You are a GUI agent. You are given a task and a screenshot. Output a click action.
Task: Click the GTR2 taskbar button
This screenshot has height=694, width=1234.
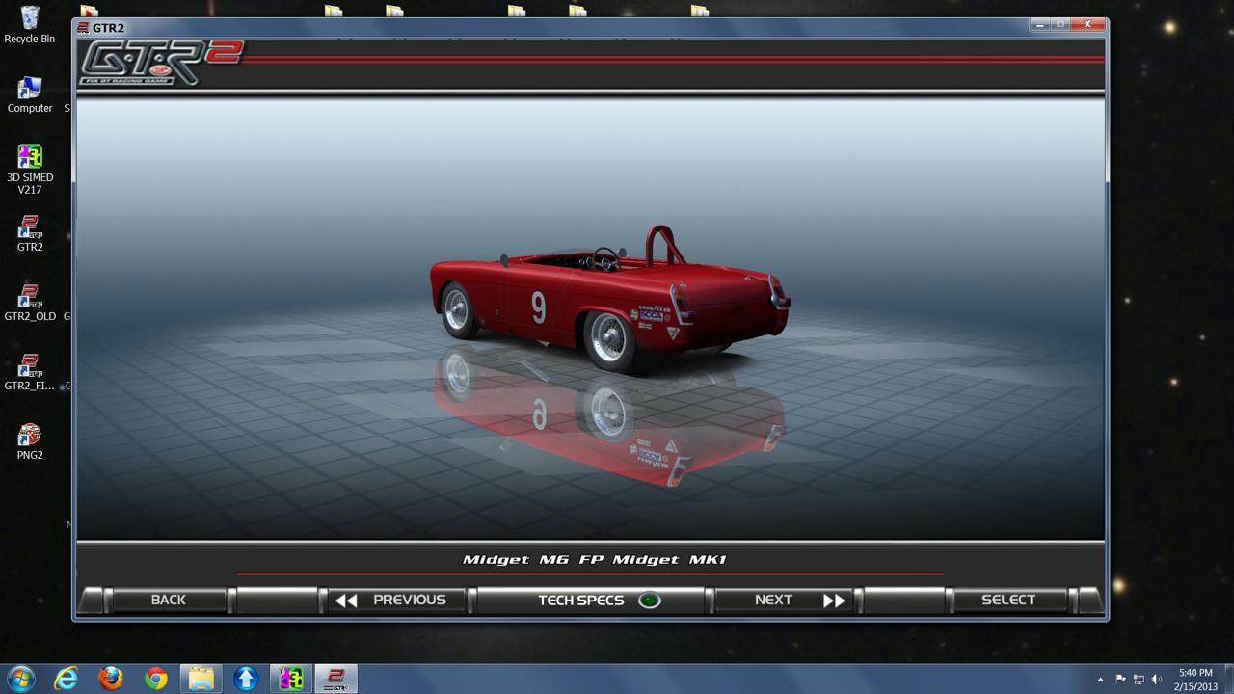[x=335, y=679]
